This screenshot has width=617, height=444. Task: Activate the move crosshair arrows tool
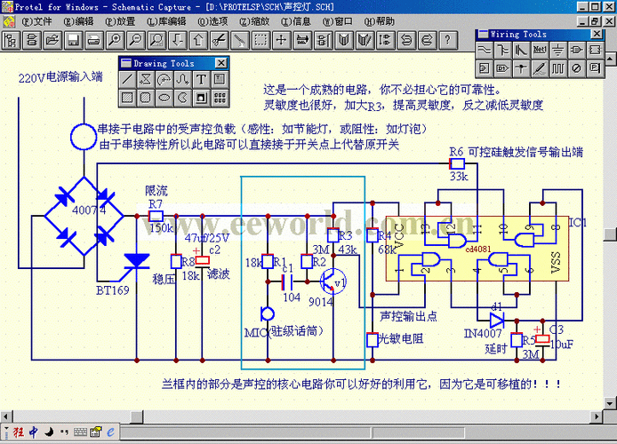[x=281, y=40]
